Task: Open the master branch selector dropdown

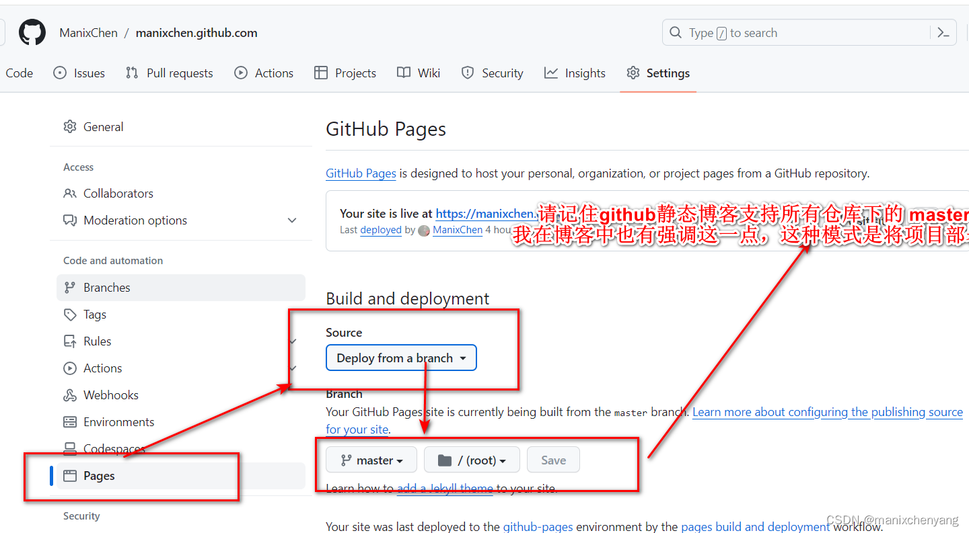Action: tap(371, 460)
